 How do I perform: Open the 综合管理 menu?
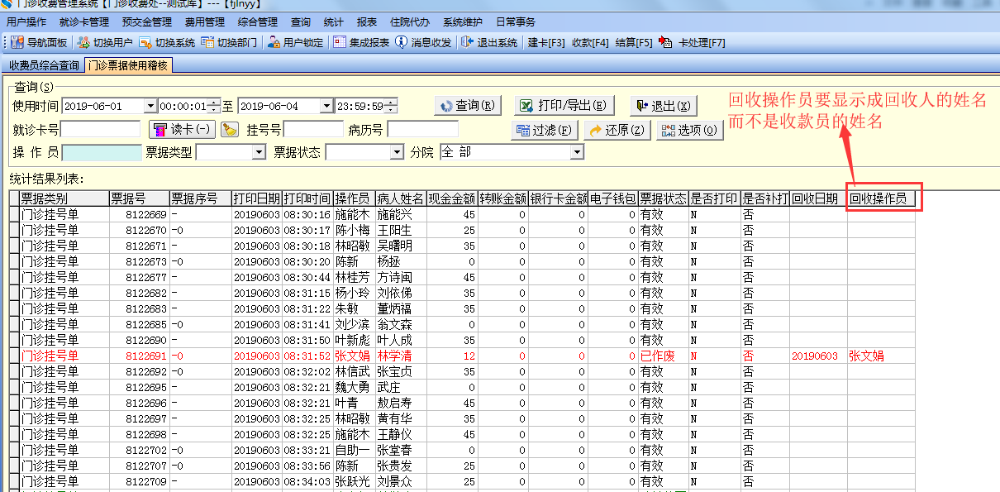(x=256, y=22)
